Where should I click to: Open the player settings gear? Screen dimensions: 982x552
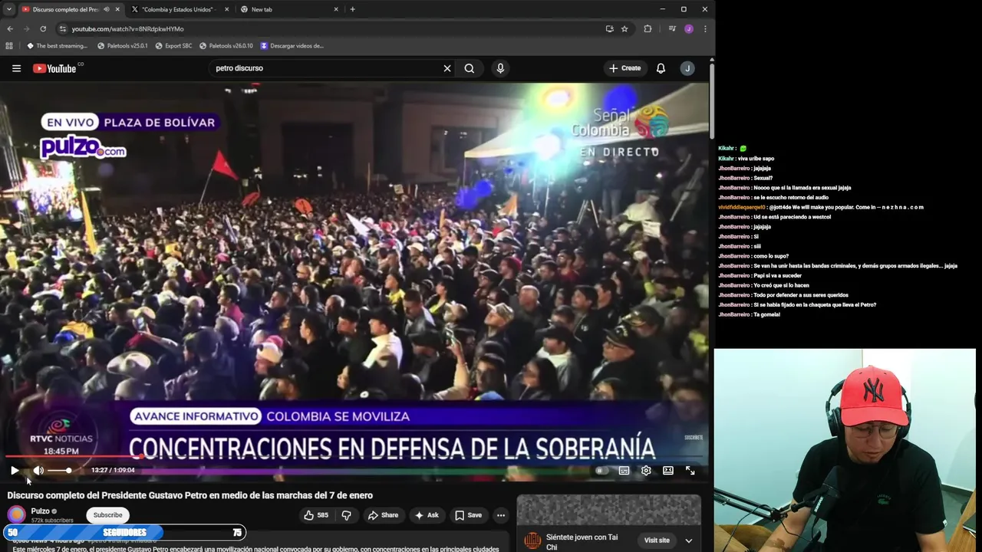click(x=646, y=470)
